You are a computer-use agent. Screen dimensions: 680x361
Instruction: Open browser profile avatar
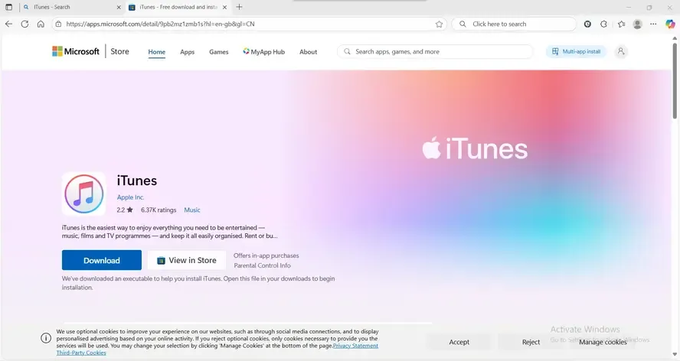(637, 24)
